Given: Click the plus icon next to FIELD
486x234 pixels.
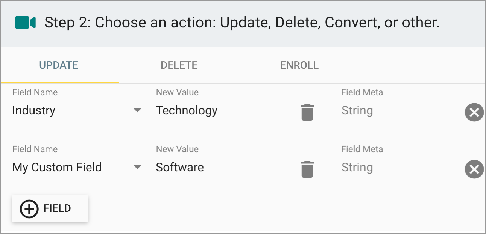Looking at the screenshot, I should (29, 208).
